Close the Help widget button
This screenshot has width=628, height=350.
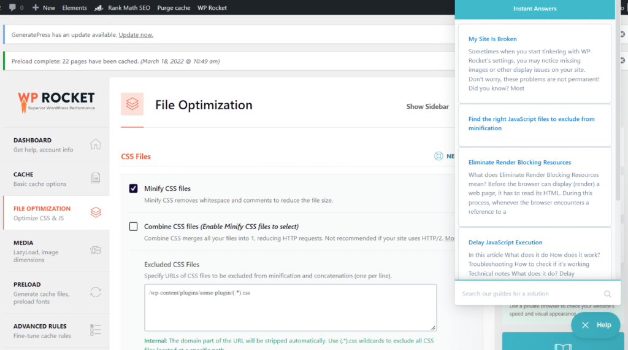click(595, 325)
